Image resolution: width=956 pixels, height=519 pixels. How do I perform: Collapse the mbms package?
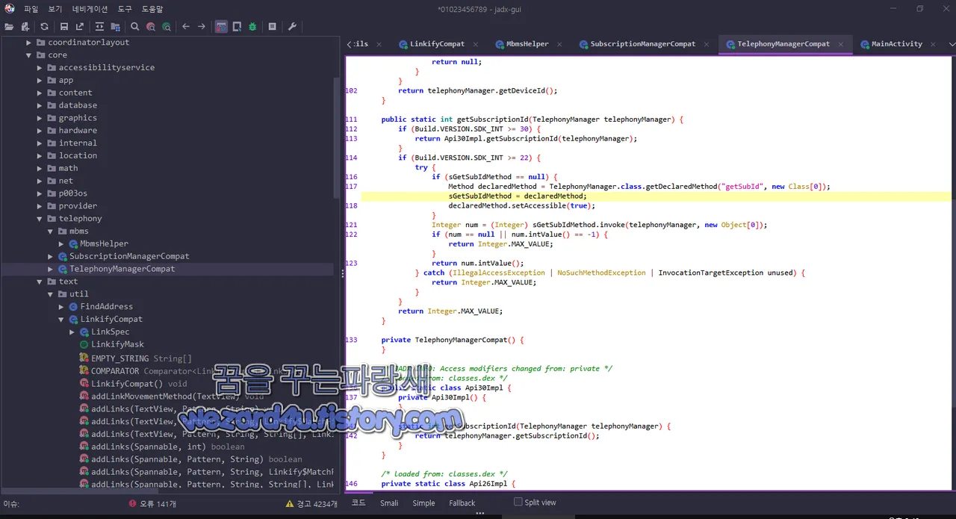(x=51, y=231)
